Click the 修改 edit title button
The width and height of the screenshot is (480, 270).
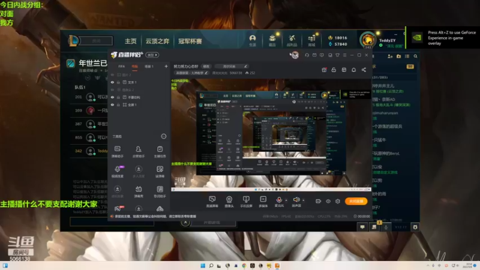coord(206,67)
